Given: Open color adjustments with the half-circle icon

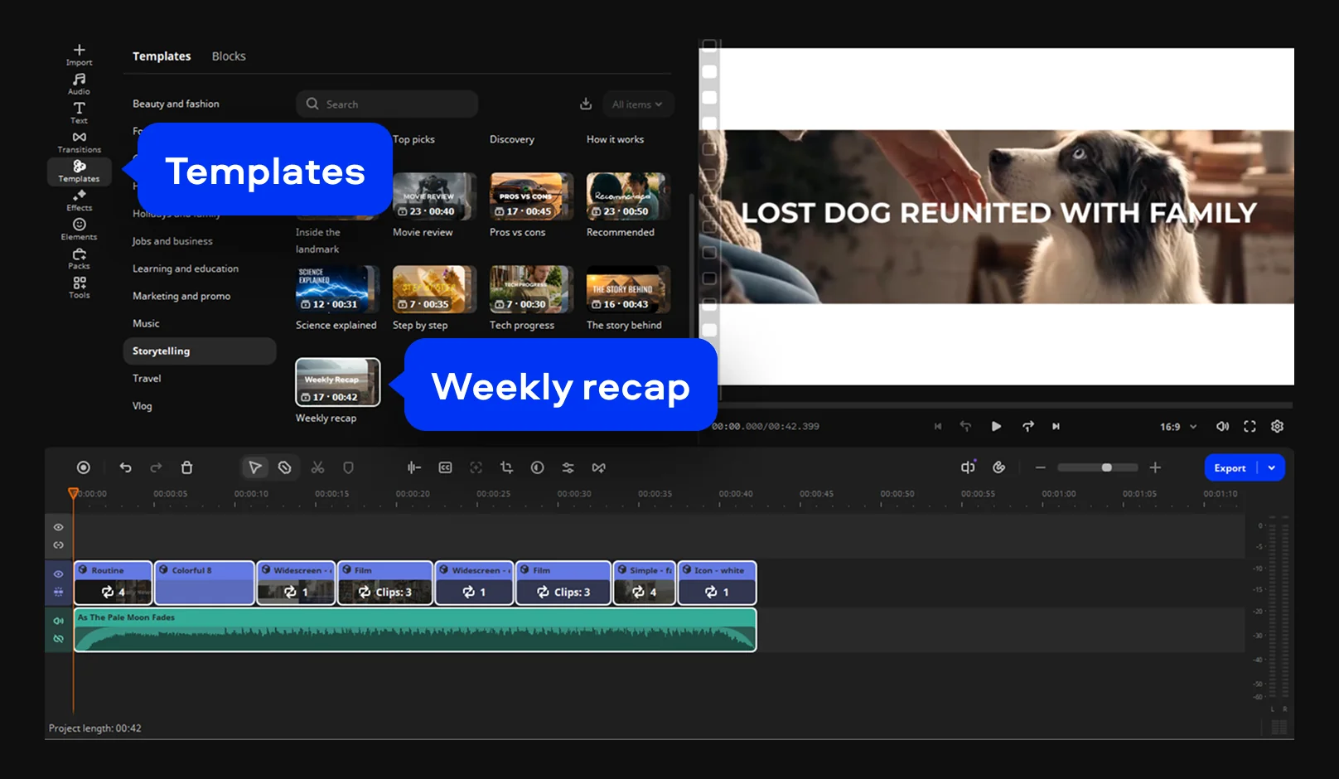Looking at the screenshot, I should tap(537, 467).
